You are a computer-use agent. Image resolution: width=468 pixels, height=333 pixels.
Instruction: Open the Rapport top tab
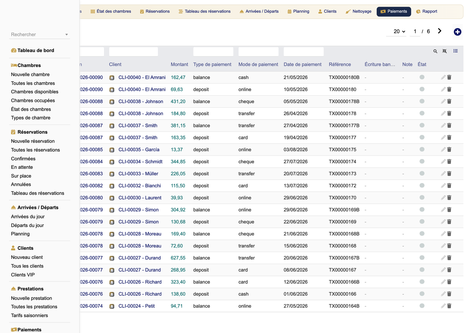coord(427,11)
